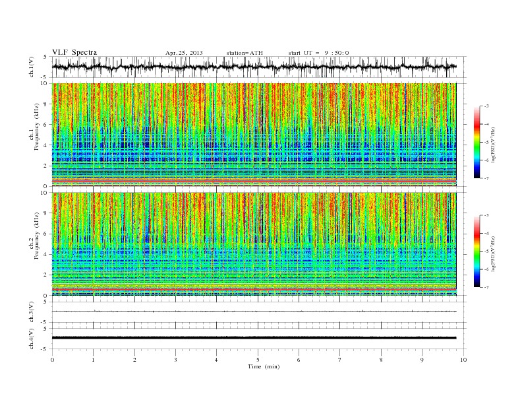
Task: Click the ch.1 voltage waveform trace
Action: pyautogui.click(x=254, y=67)
